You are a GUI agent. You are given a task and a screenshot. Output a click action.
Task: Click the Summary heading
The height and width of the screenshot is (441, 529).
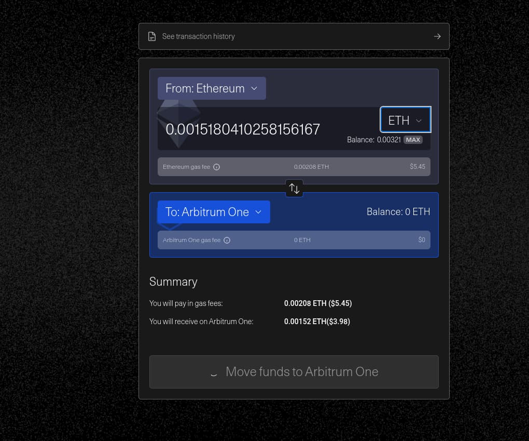coord(173,282)
